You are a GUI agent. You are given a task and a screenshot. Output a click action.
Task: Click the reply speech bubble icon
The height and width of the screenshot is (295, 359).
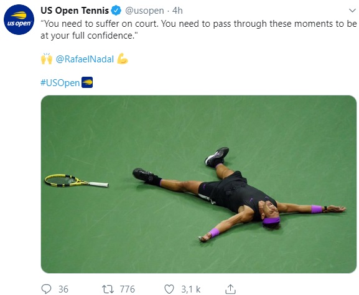point(47,289)
